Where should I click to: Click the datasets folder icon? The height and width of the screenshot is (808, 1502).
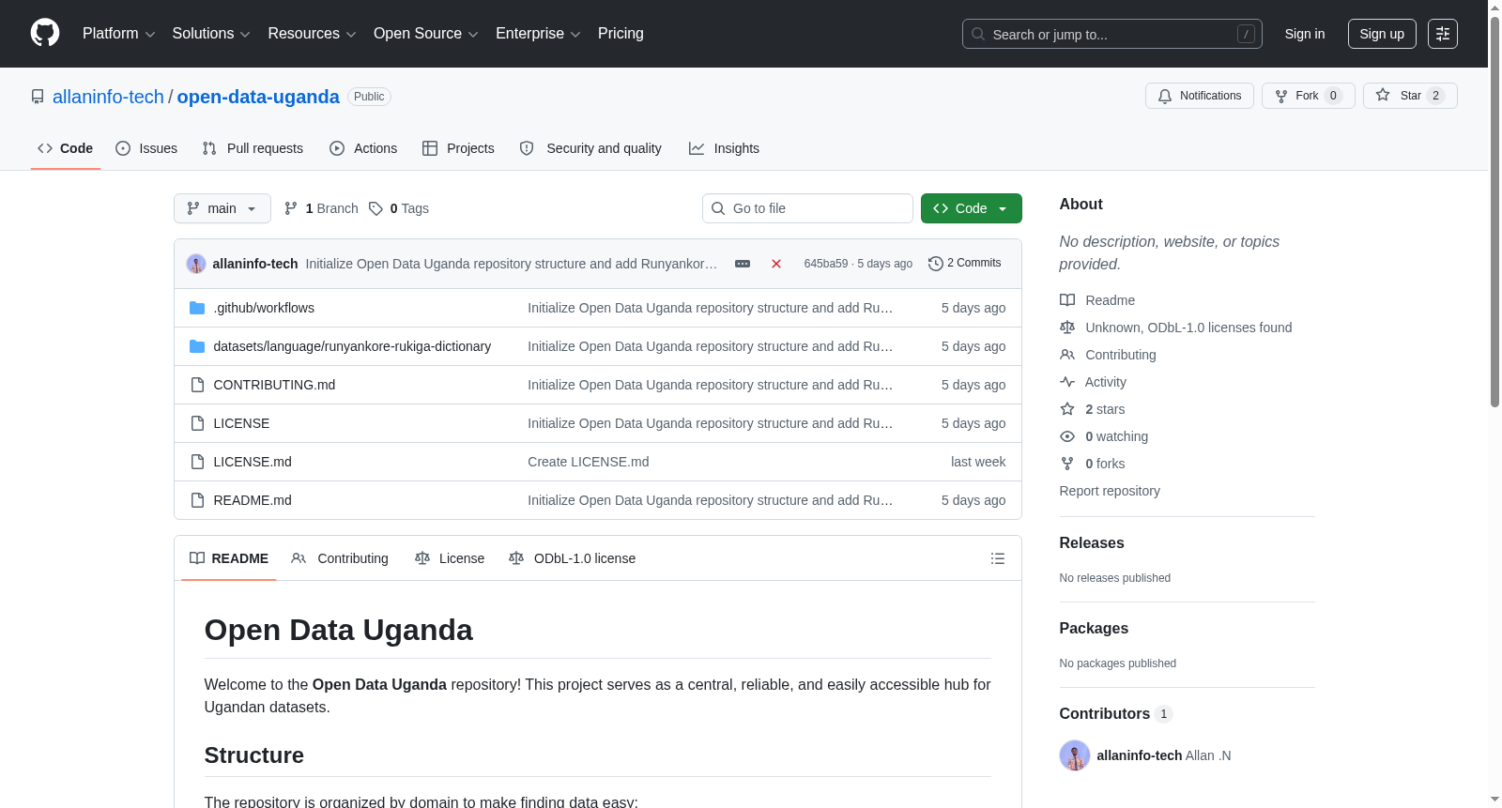(197, 346)
